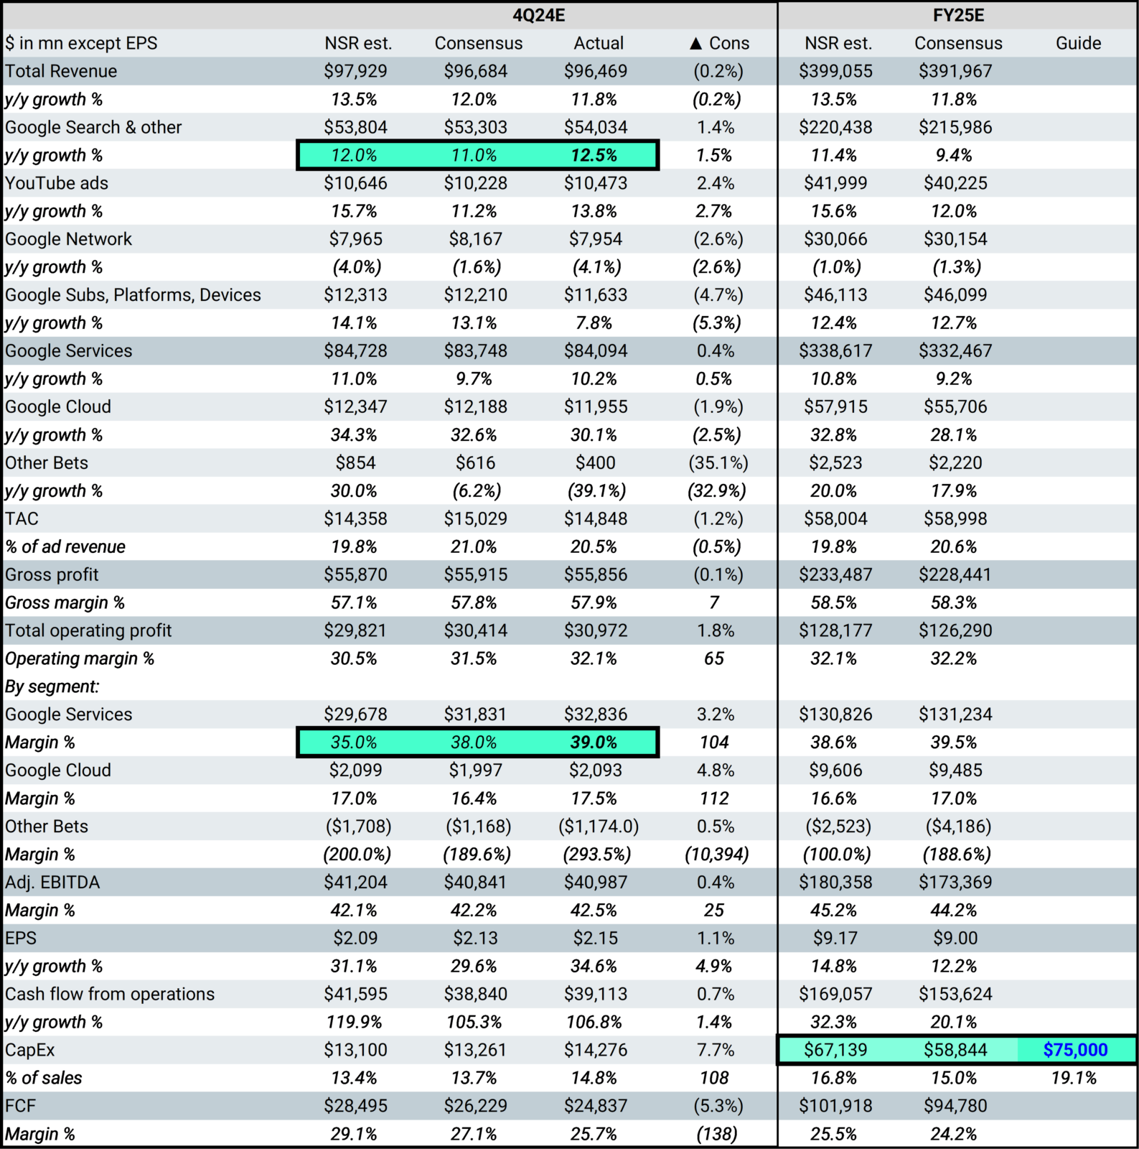This screenshot has width=1139, height=1149.
Task: Click the YouTube ads row label
Action: [x=57, y=183]
